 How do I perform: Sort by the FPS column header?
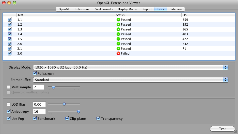pyautogui.click(x=208, y=15)
